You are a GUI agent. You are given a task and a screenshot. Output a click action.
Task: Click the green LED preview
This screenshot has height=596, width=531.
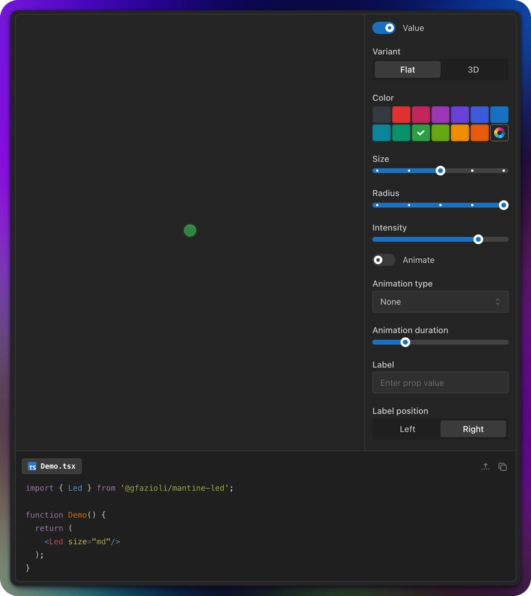coord(190,230)
